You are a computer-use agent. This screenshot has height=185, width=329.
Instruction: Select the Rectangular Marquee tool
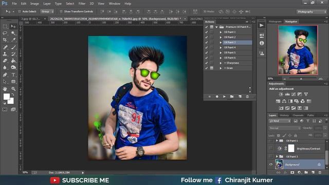point(5,26)
